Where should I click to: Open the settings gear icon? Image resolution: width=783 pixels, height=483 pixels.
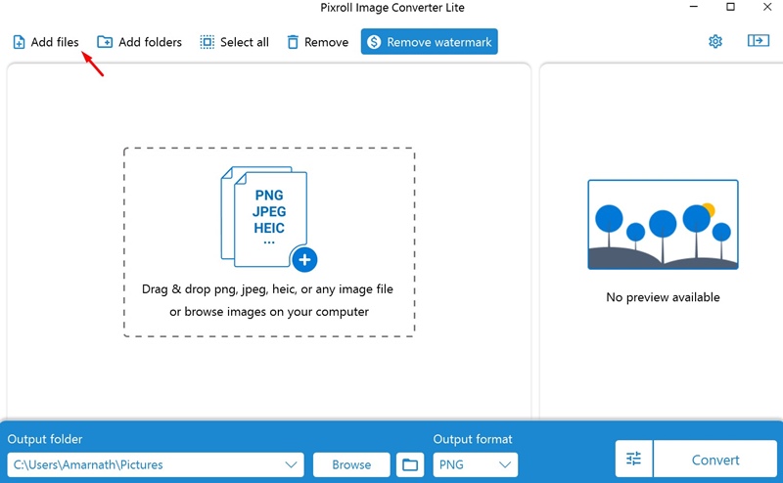tap(715, 41)
